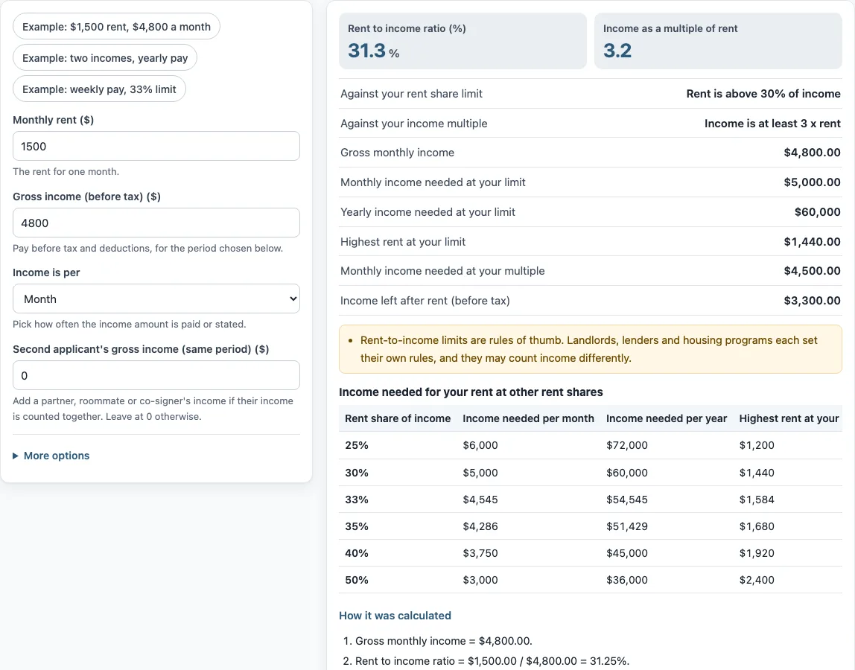Click the Rent share of income column header
The height and width of the screenshot is (670, 855).
click(398, 418)
